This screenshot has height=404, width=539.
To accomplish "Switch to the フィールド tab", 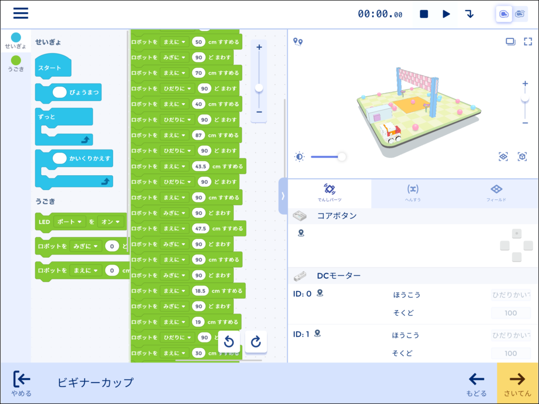I will tap(496, 193).
